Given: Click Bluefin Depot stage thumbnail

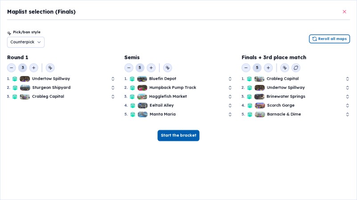Looking at the screenshot, I should click(142, 79).
